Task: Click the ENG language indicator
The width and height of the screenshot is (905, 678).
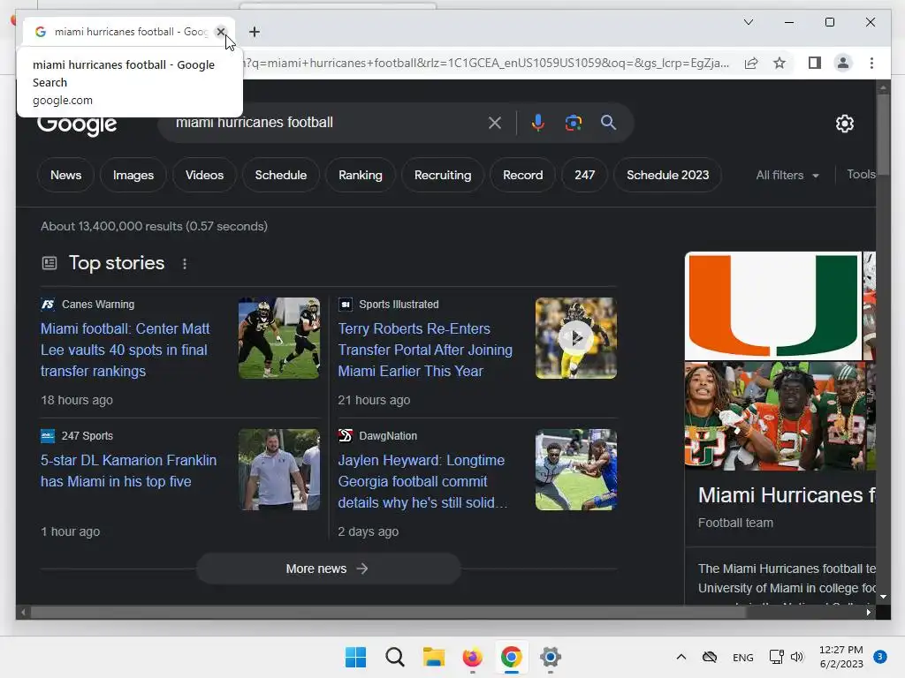Action: point(742,658)
